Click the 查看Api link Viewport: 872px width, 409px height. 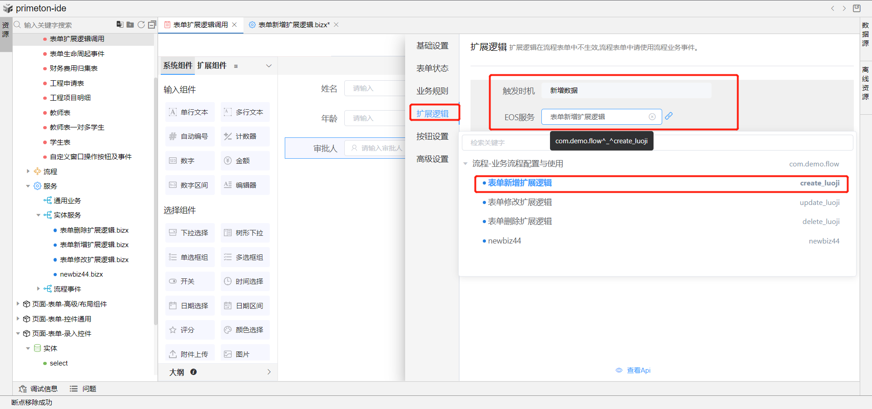(x=638, y=370)
